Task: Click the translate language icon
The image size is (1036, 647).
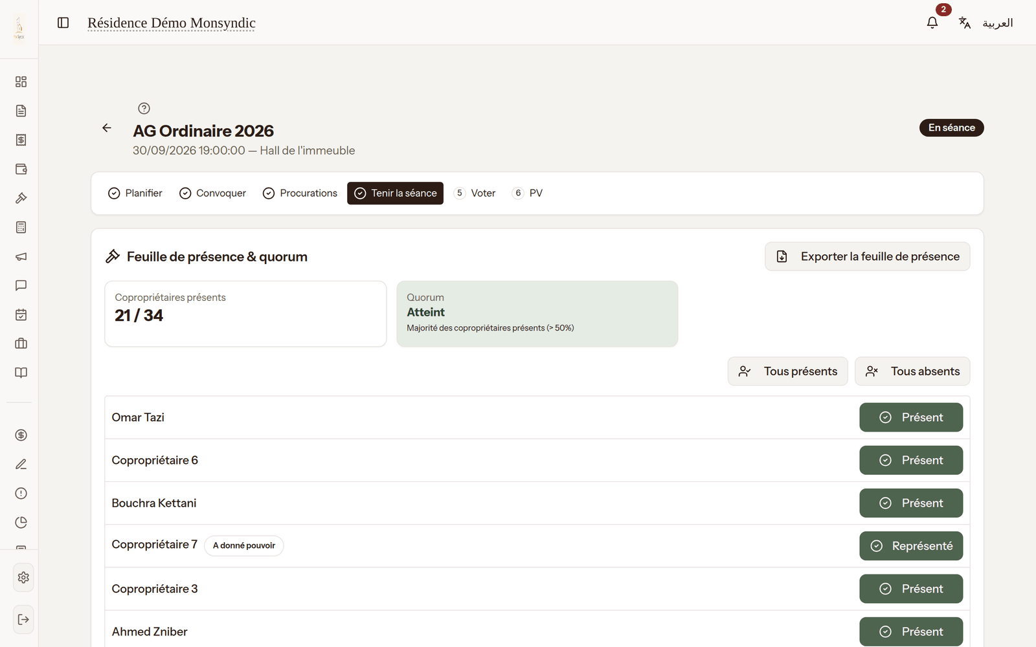Action: pos(965,23)
